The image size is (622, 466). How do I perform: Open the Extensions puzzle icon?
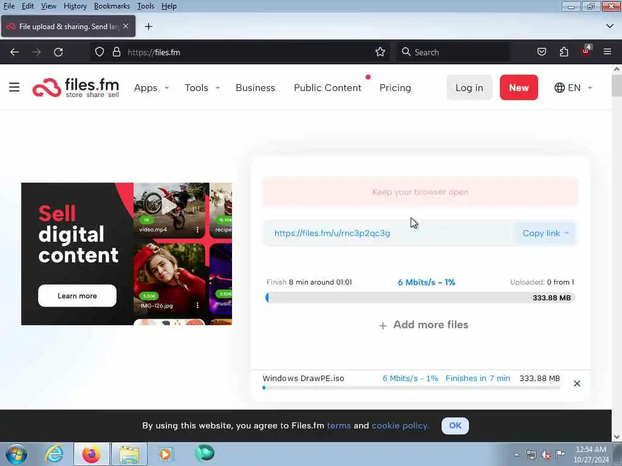[x=564, y=52]
